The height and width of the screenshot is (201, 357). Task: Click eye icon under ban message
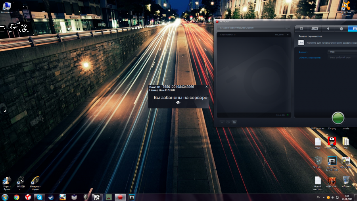pyautogui.click(x=178, y=102)
